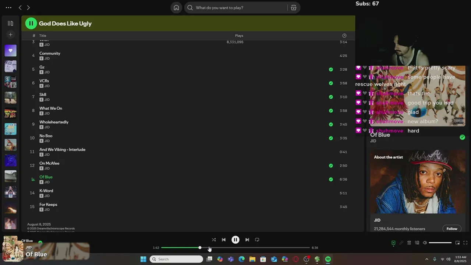Open Microsoft Edge from the taskbar

[x=241, y=259]
